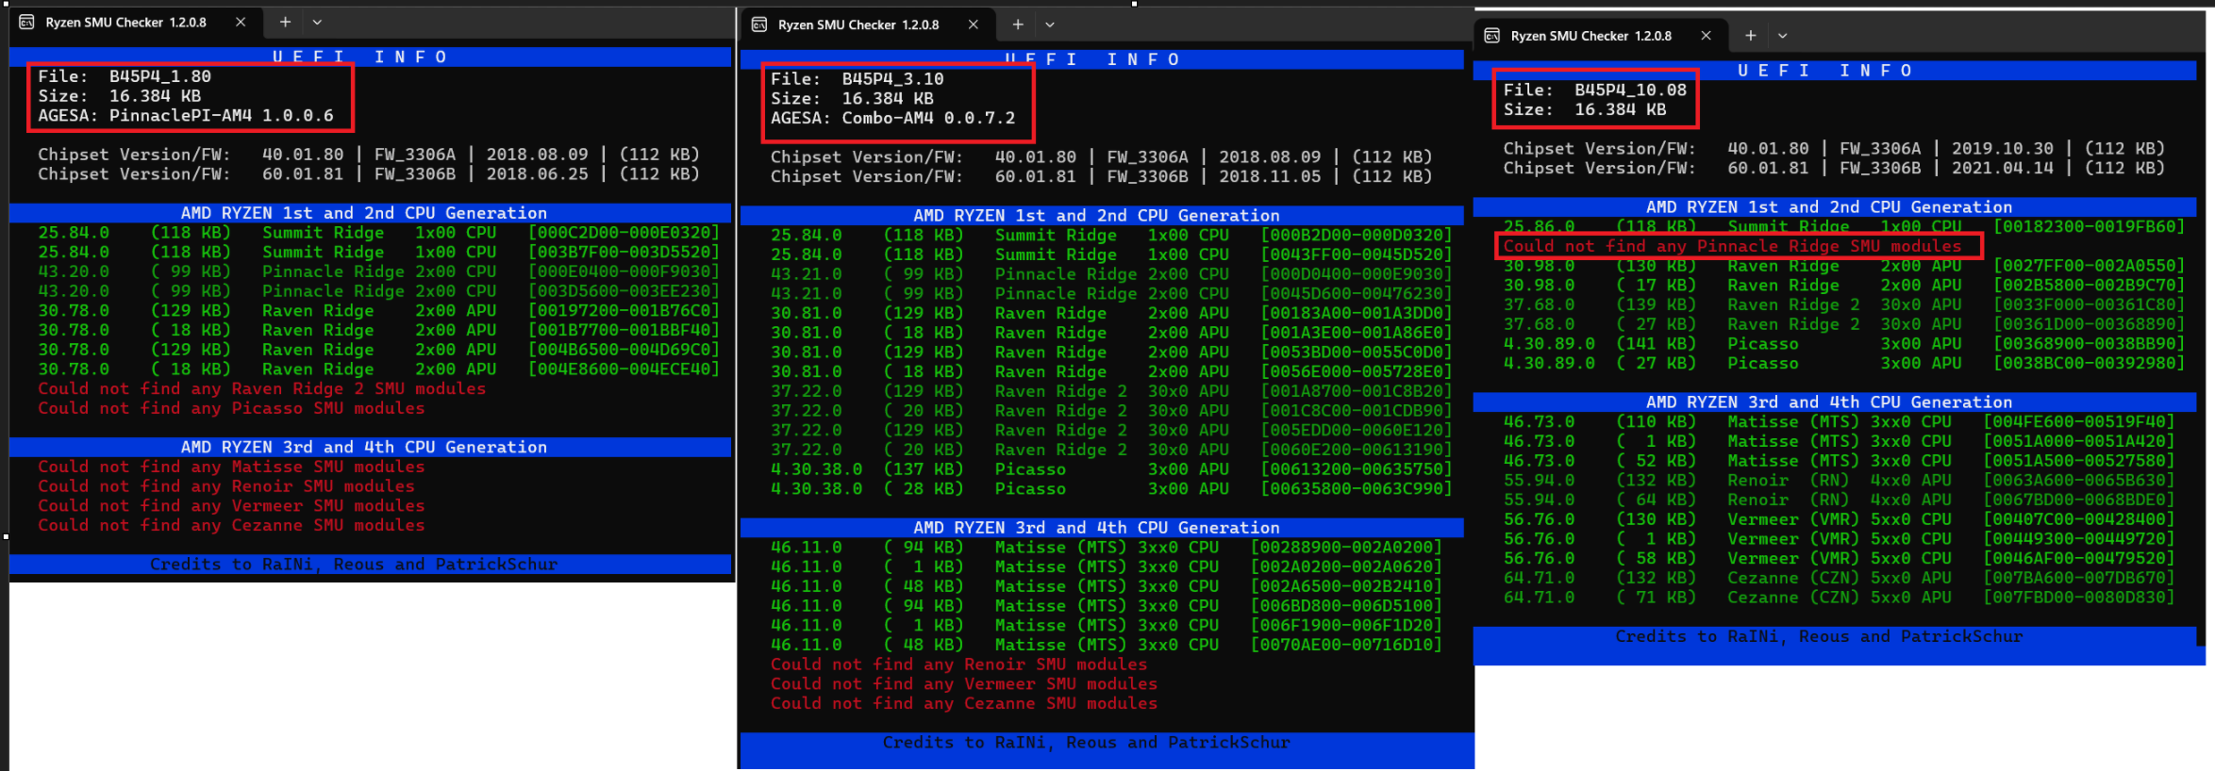Click chipset date 2019.10.30 in right window
The width and height of the screenshot is (2215, 771).
click(2003, 149)
